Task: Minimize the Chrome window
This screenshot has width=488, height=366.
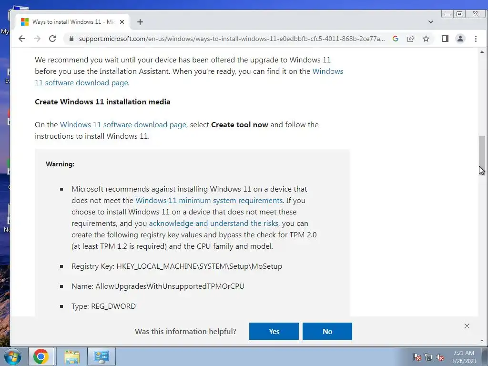Action: tap(447, 14)
